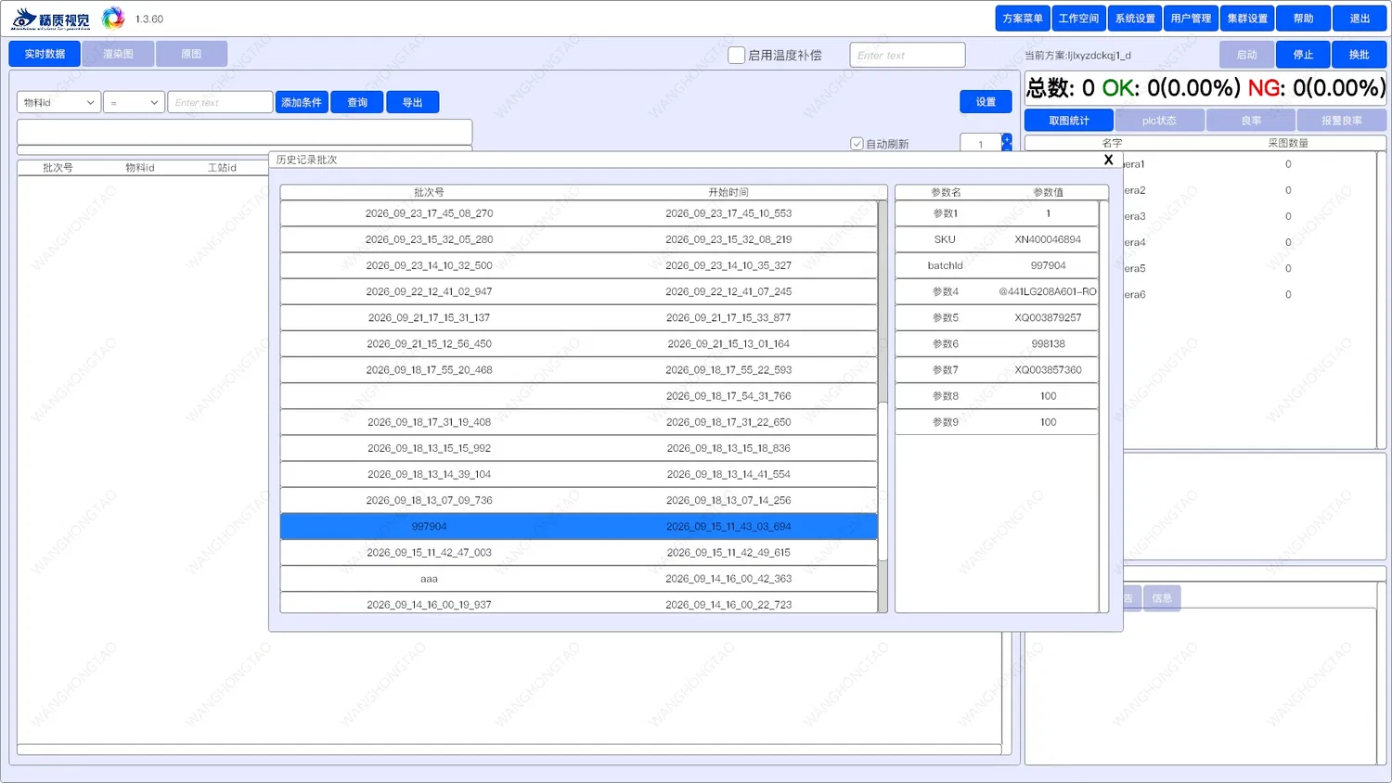This screenshot has height=783, width=1392.
Task: Enable the 启用温度补偿 checkbox
Action: point(736,56)
